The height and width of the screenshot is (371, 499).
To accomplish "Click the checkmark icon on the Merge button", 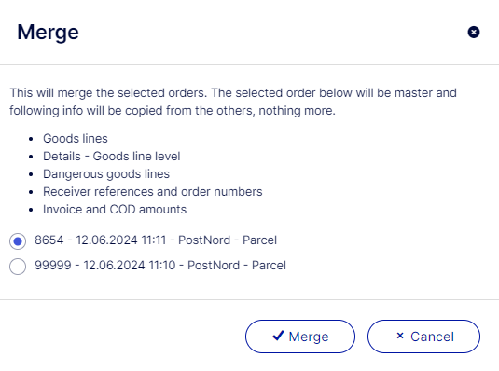I will 278,336.
